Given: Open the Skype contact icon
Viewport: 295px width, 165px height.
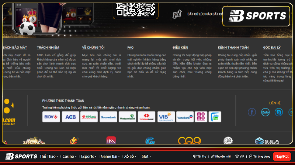Looking at the screenshot, I should 279,112.
